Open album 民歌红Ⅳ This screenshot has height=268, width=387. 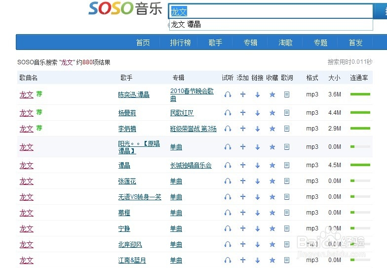coord(182,113)
